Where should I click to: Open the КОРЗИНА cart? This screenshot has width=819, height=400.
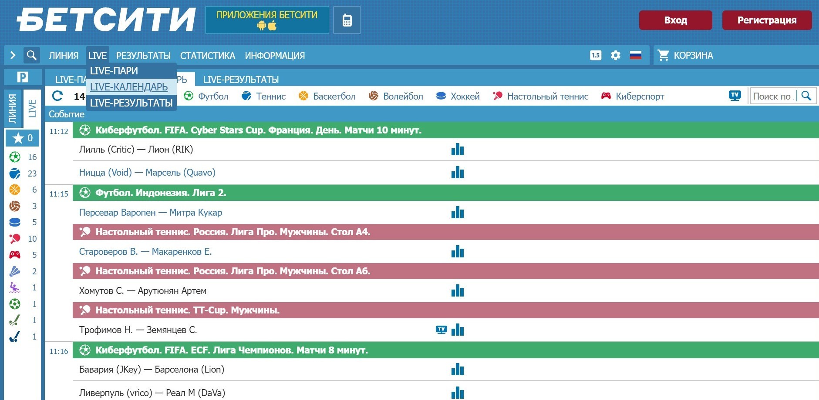[686, 55]
